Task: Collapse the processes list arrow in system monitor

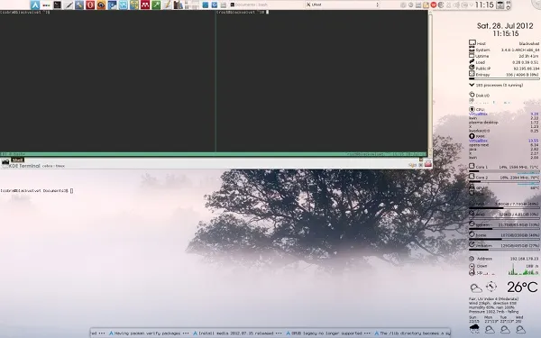Action: pyautogui.click(x=472, y=85)
